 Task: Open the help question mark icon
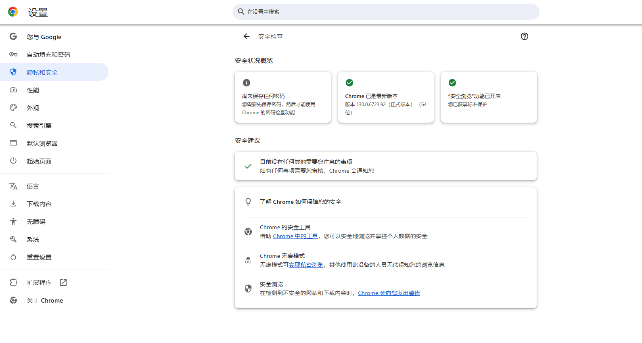click(525, 36)
